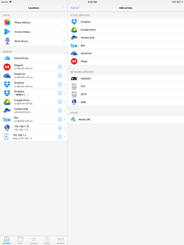Open Box via its row chevron
The height and width of the screenshot is (245, 184).
[x=65, y=119]
